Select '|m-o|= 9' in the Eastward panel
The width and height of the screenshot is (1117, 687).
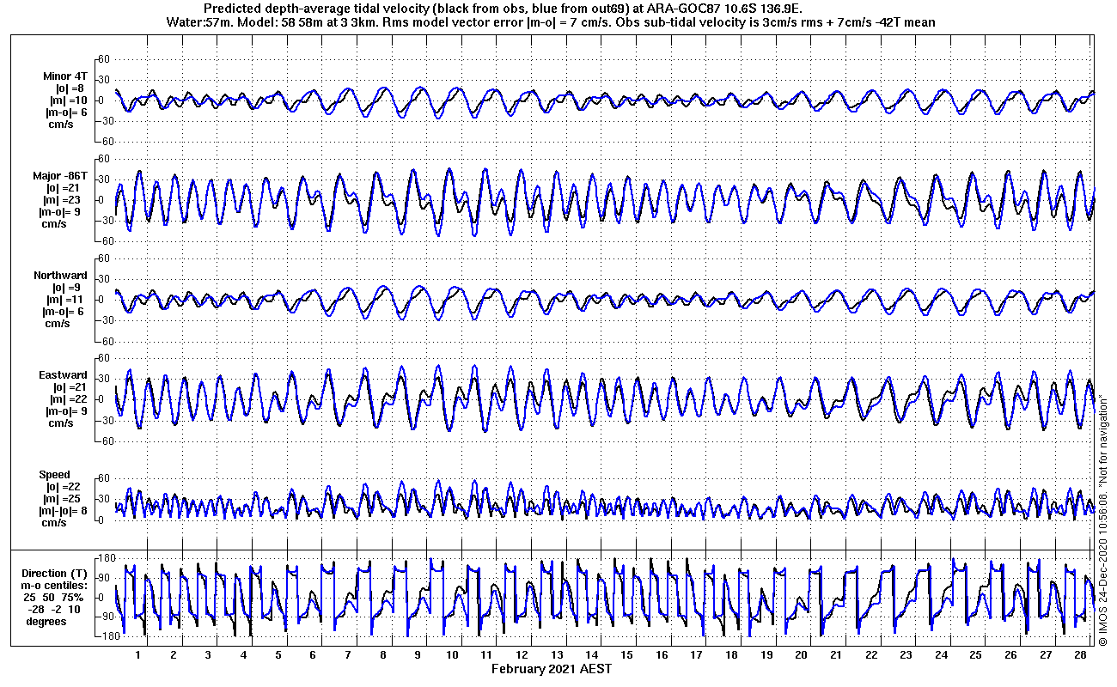(x=65, y=411)
